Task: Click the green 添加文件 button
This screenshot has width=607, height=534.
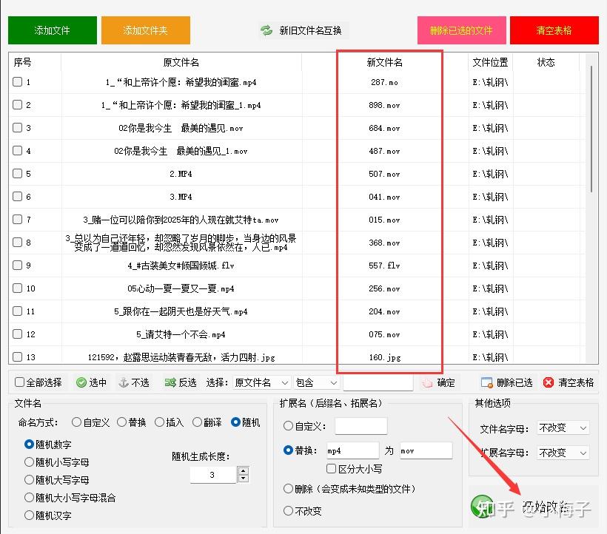Action: (53, 30)
